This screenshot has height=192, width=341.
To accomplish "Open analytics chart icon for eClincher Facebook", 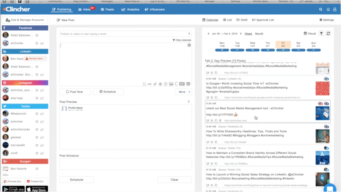I will tap(42, 43).
